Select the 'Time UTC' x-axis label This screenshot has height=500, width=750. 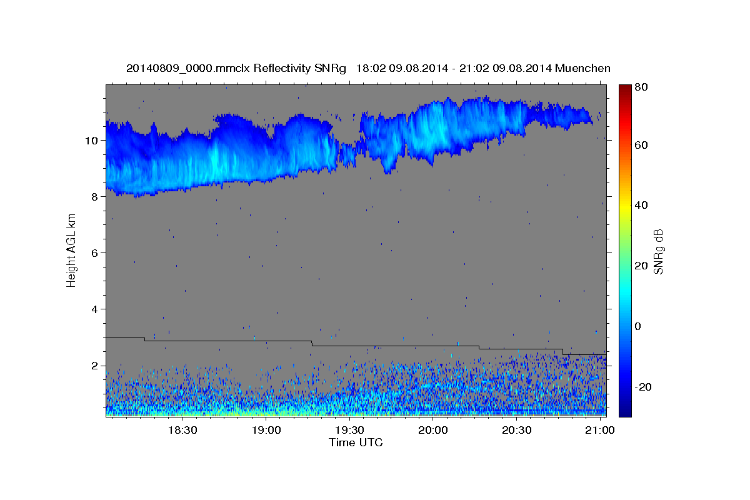[356, 442]
